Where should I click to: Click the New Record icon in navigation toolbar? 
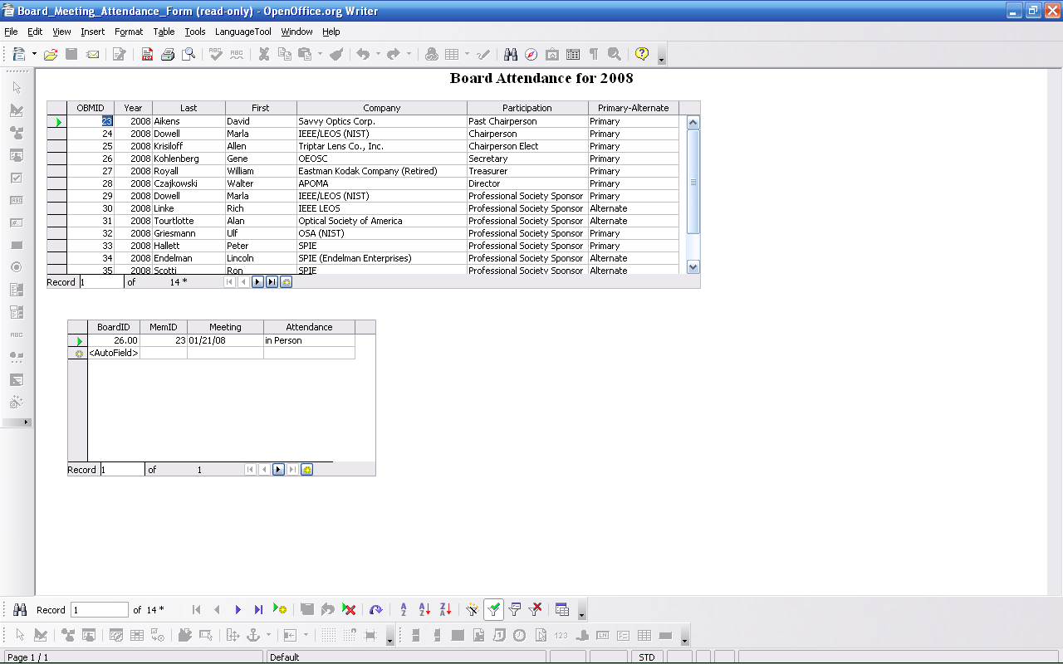coord(280,609)
